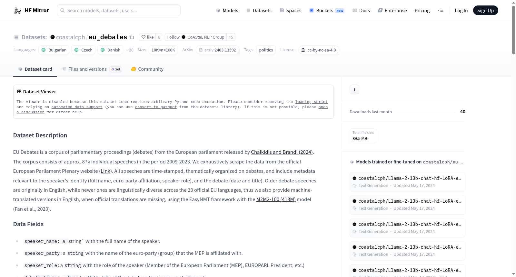Viewport: 516px width, 277px height.
Task: Open the M2M2-100 (418M) model link
Action: click(x=276, y=199)
